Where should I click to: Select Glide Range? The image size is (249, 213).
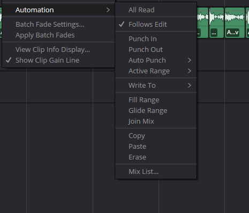(156, 111)
